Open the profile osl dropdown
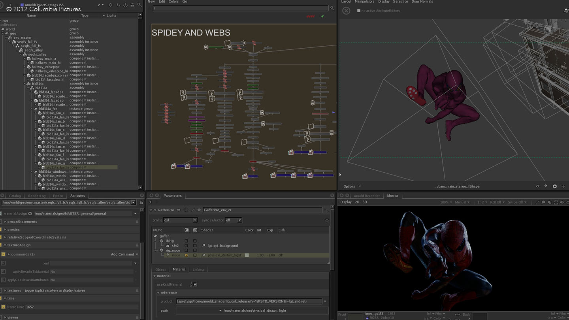Image resolution: width=569 pixels, height=320 pixels. (x=180, y=220)
